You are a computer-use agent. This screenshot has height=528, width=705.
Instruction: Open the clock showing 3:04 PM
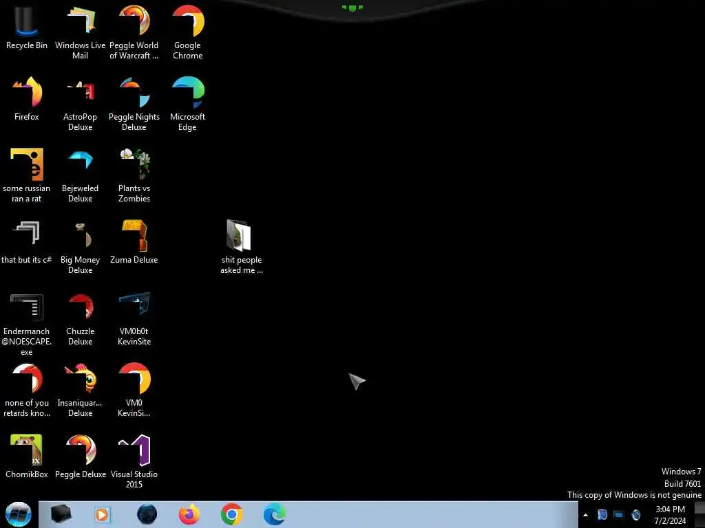point(671,515)
